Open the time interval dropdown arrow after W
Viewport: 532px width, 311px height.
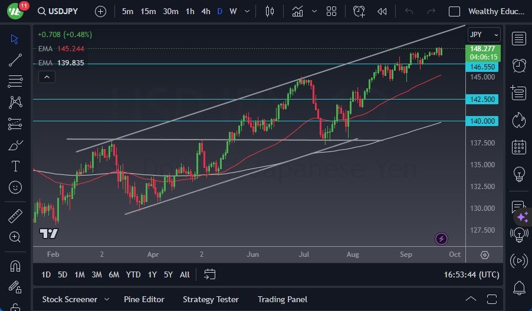point(248,11)
